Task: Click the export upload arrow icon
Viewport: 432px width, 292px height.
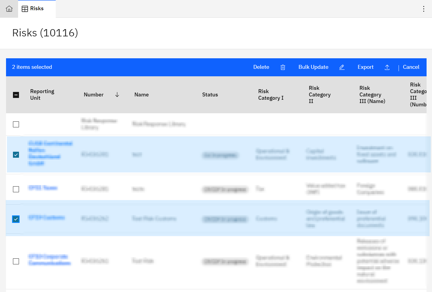Action: 387,67
